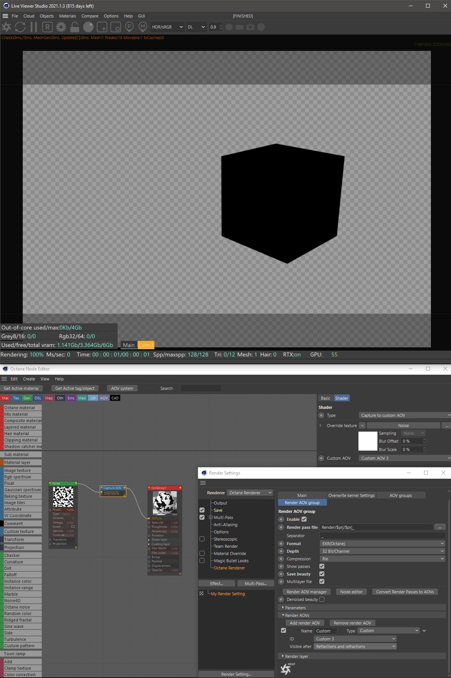Click the Noise node preview thumbnail
This screenshot has width=451, height=678.
[x=63, y=497]
